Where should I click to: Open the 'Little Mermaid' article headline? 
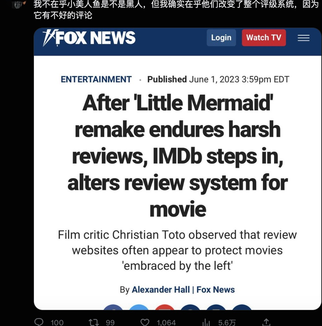point(178,156)
